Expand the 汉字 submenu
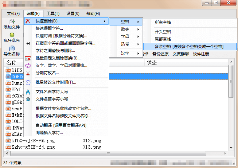The image size is (238, 168). coord(126,53)
